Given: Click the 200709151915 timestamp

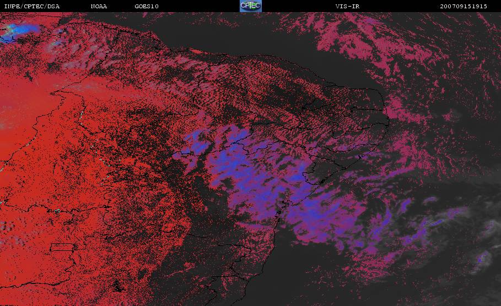Looking at the screenshot, I should [x=464, y=7].
